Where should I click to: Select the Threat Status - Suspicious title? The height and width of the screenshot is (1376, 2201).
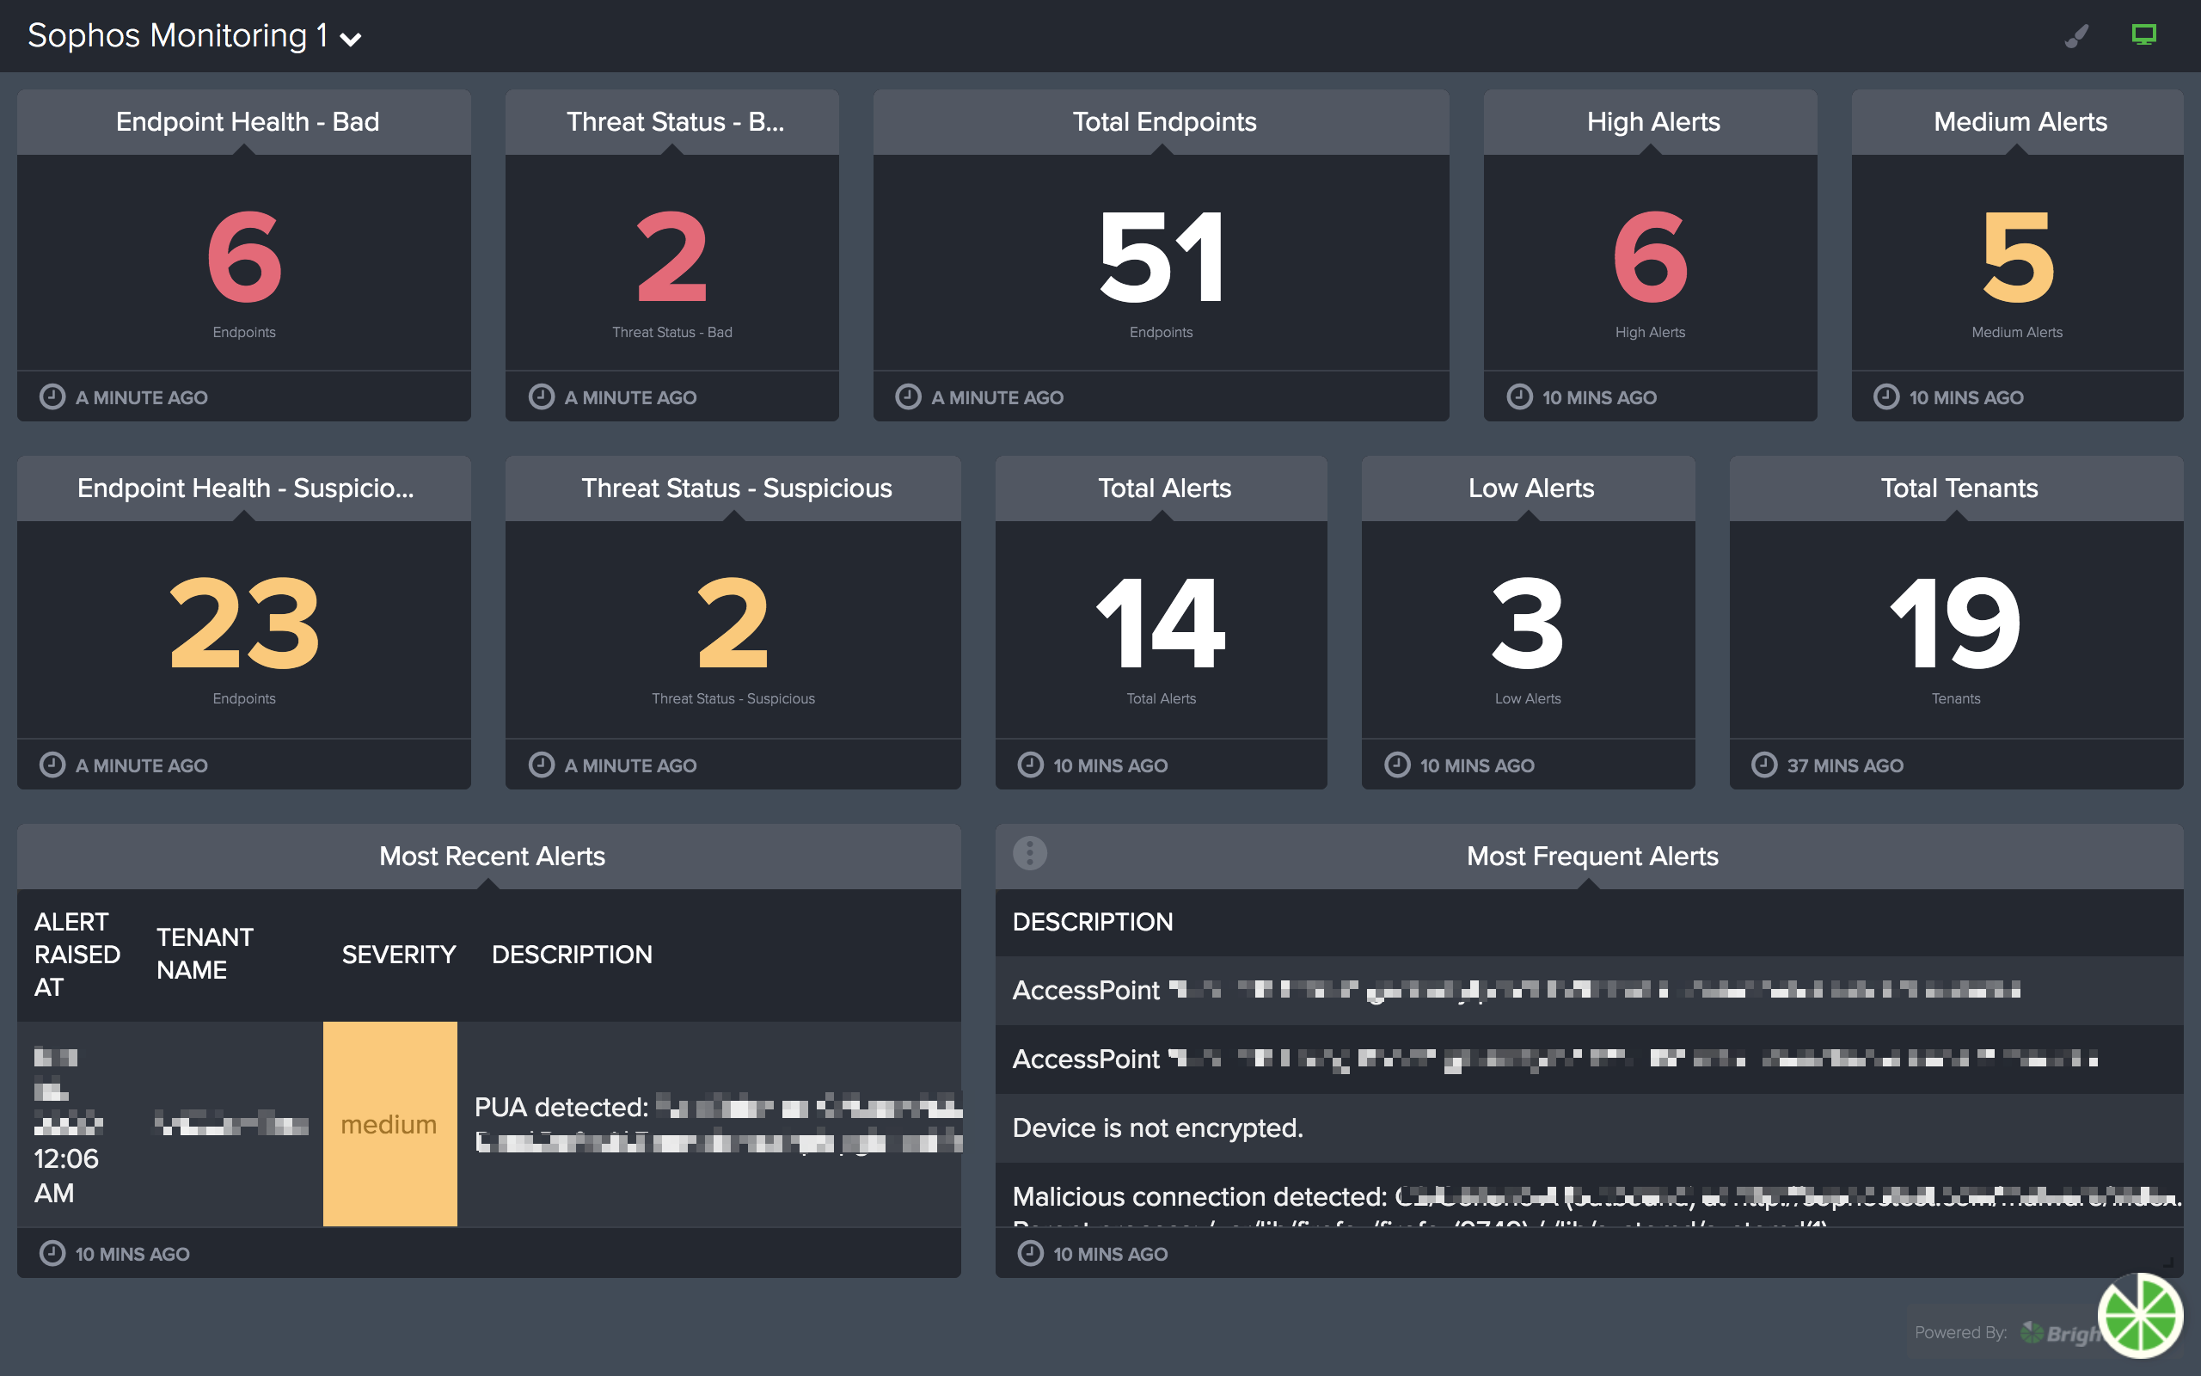[x=737, y=488]
